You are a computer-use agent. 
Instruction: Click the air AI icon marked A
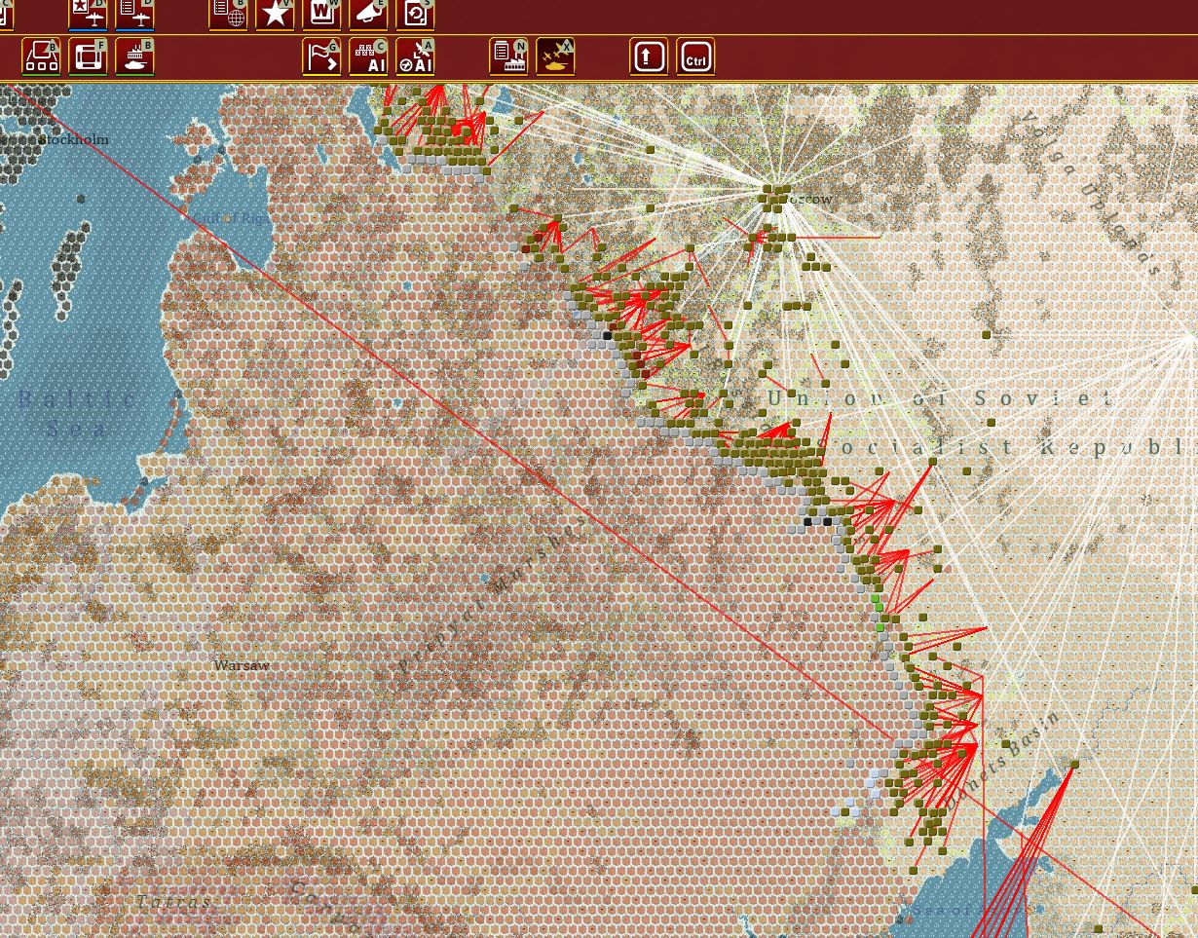click(x=415, y=56)
